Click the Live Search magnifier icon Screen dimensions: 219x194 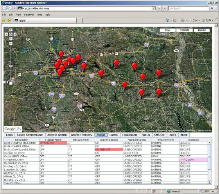(x=212, y=8)
